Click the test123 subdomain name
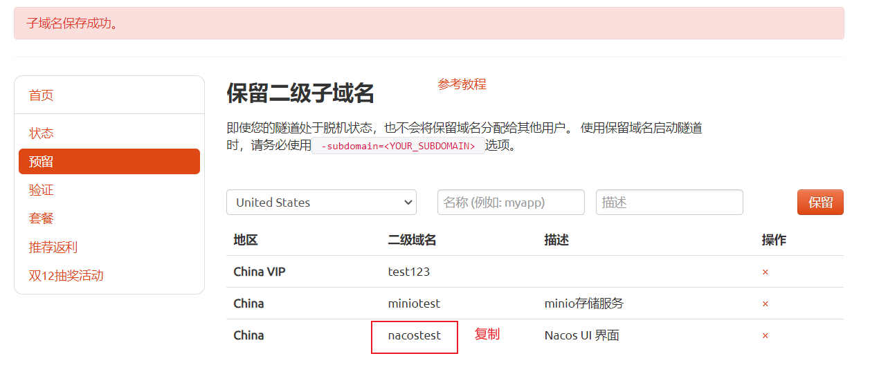The width and height of the screenshot is (879, 374). [x=409, y=272]
